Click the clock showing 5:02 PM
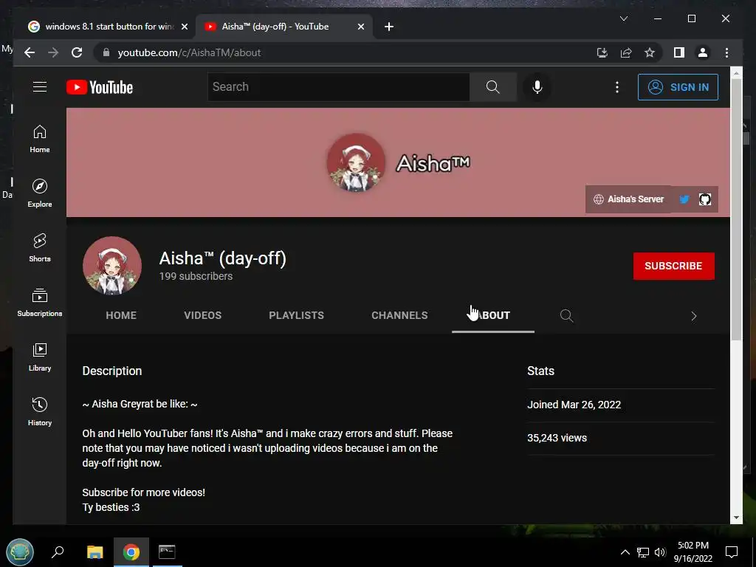756x567 pixels. [693, 552]
